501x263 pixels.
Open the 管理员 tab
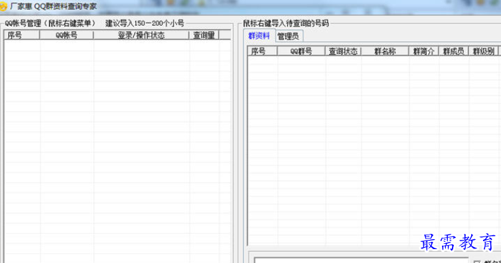288,36
